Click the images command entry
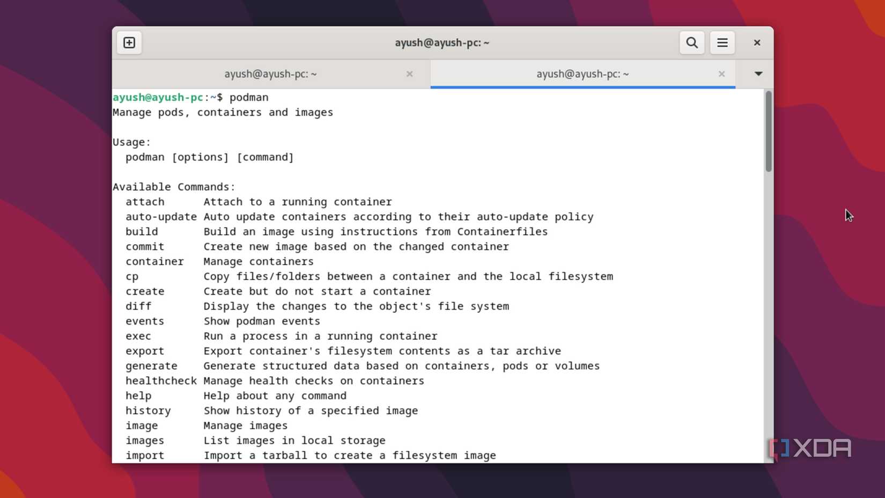The height and width of the screenshot is (498, 885). [x=144, y=440]
